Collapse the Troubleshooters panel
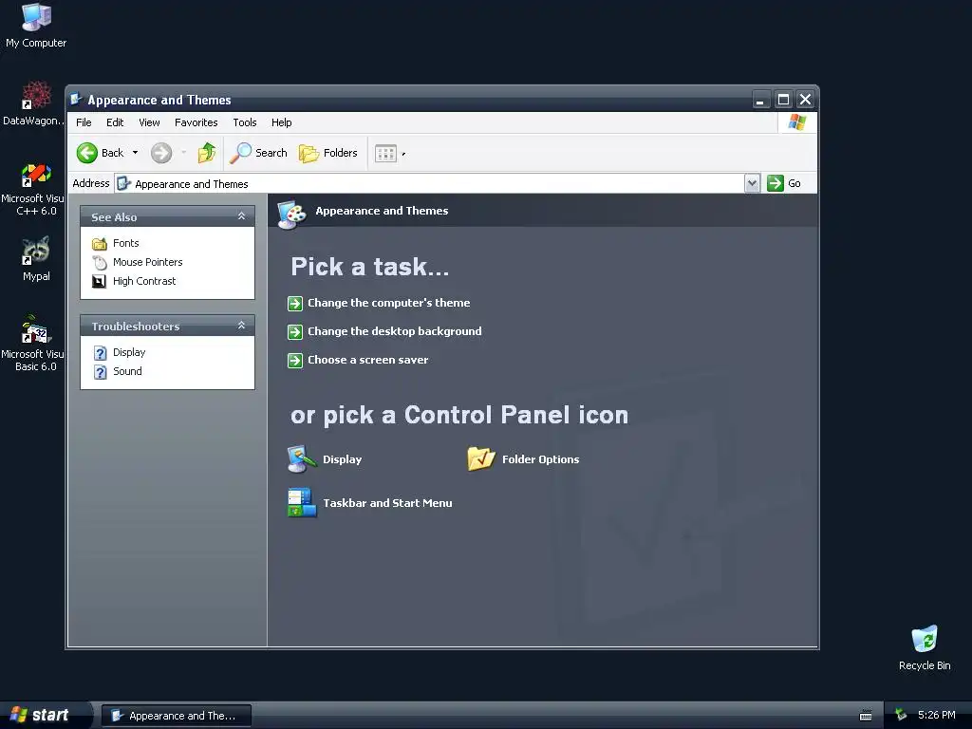The height and width of the screenshot is (729, 972). click(x=241, y=326)
